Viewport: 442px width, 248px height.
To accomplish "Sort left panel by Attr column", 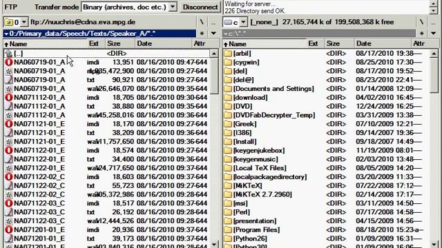I will (x=205, y=43).
